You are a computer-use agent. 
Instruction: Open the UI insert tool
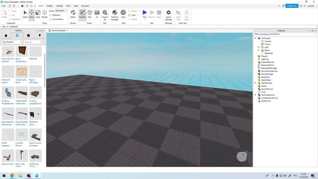click(97, 14)
